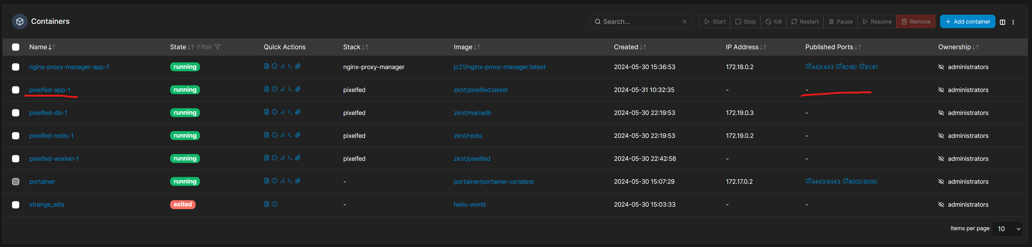View stats for pixelfed-app-1
The width and height of the screenshot is (1032, 247).
click(282, 89)
